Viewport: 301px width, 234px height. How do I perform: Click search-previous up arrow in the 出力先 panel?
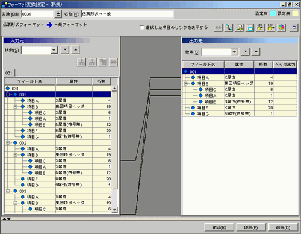coord(256,52)
